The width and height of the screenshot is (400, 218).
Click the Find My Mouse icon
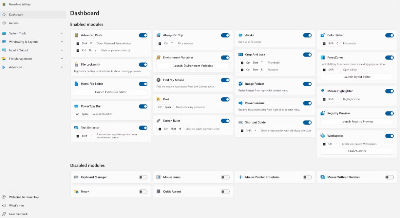point(159,80)
